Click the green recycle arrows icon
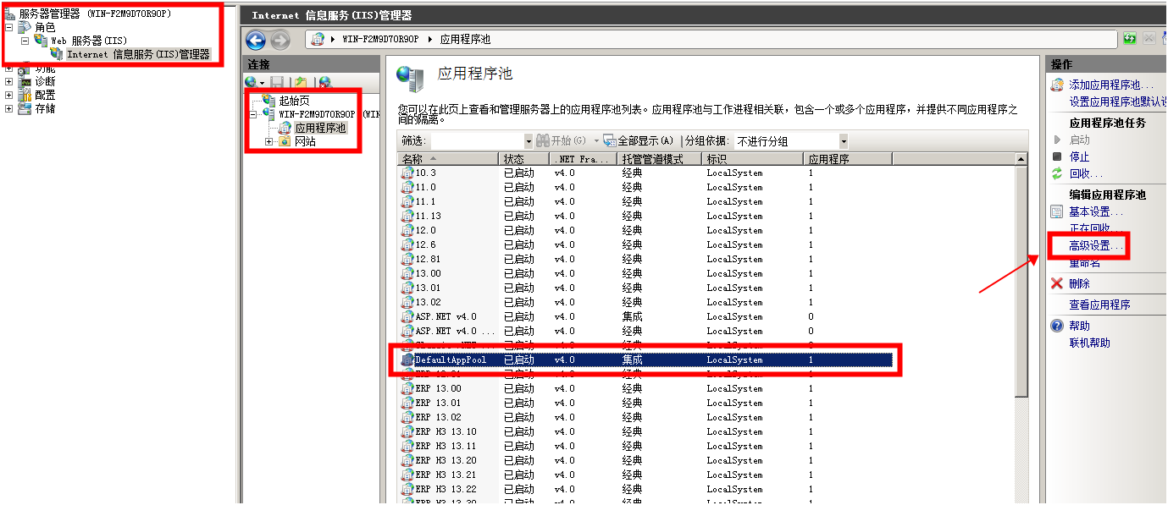This screenshot has height=505, width=1168. coord(1056,173)
